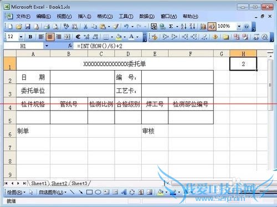Paste clipboard with the Paste icon
This screenshot has width=277, height=207.
click(103, 27)
